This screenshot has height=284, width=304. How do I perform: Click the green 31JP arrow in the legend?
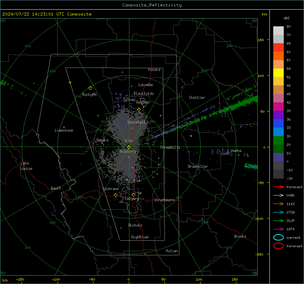click(278, 221)
